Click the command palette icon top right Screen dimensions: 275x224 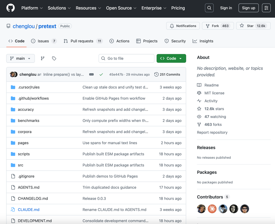pos(266,8)
